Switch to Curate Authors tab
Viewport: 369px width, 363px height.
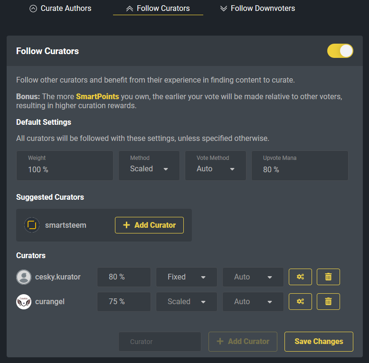(60, 8)
